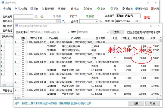Click the 30.00 undelivered quantity cell

[139, 58]
